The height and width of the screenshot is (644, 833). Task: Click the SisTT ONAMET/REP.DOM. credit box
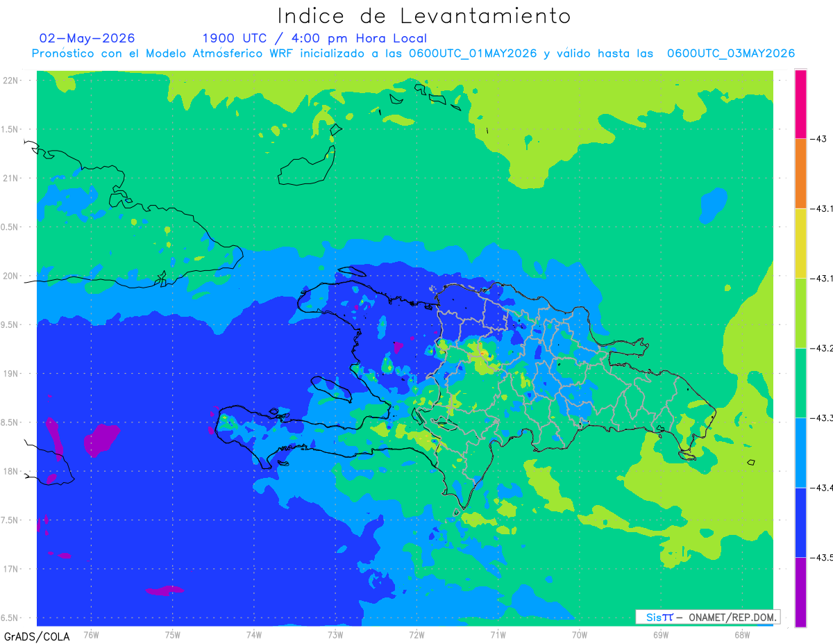click(x=707, y=617)
